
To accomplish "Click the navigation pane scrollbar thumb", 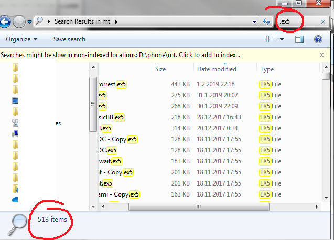I will coord(93,104).
